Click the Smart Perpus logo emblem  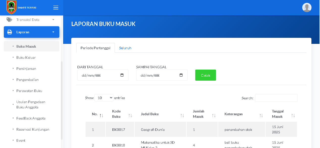point(11,7)
